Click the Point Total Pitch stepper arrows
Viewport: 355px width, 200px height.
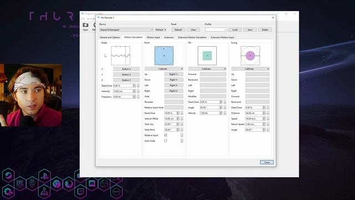click(x=177, y=129)
